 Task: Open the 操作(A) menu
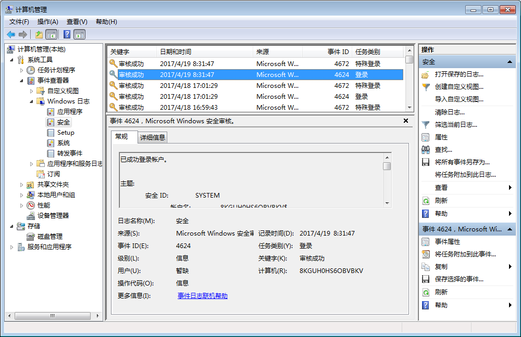[48, 22]
